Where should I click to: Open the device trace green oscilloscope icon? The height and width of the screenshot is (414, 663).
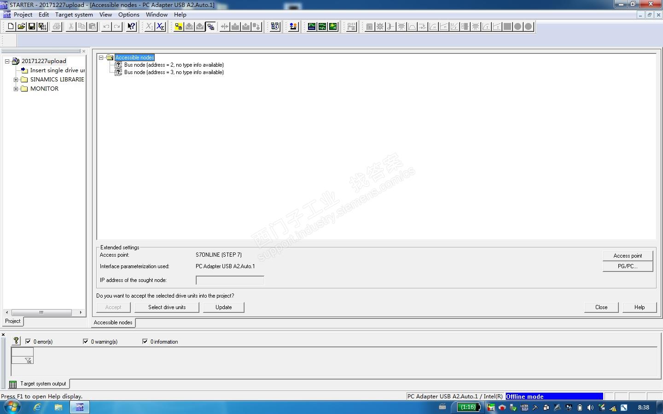(x=312, y=27)
